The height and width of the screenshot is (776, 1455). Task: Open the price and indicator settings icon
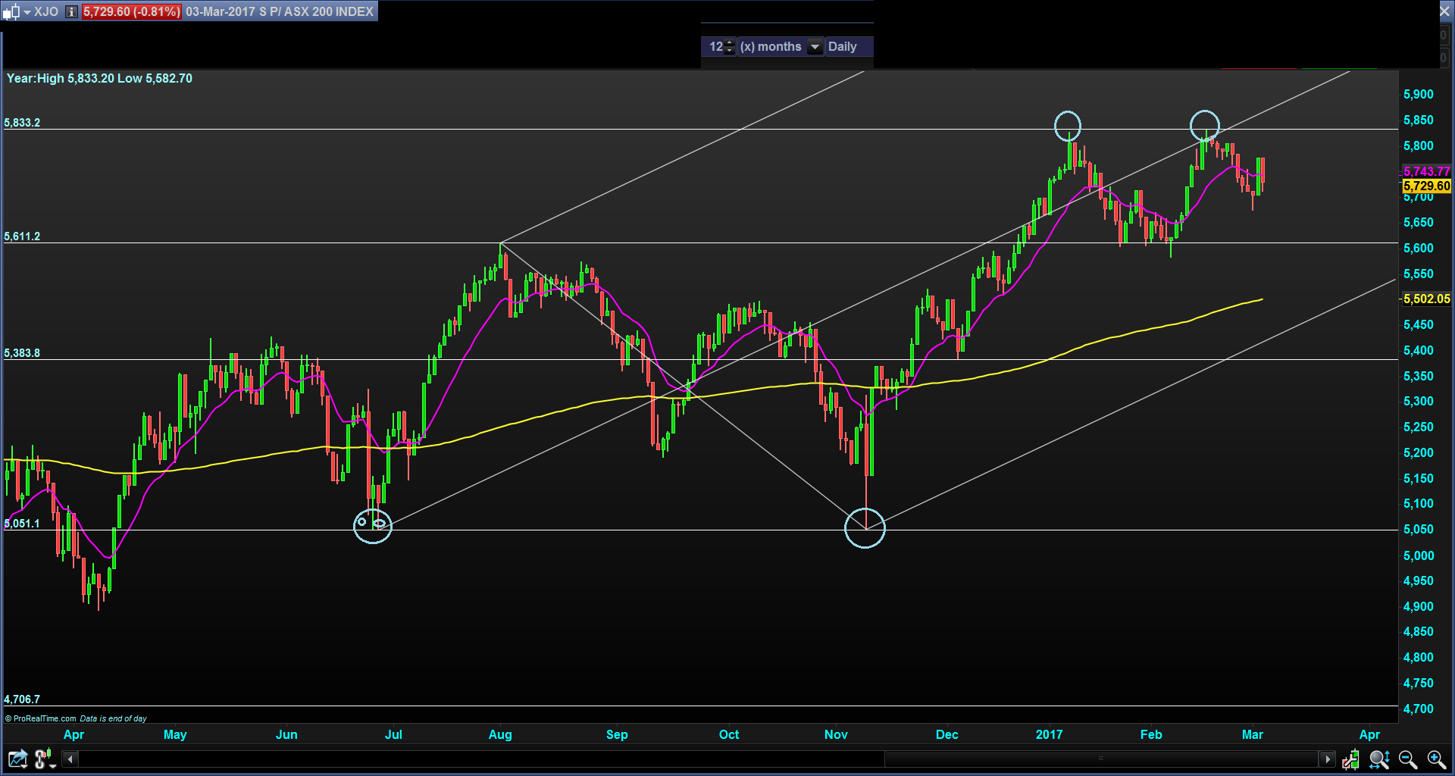pyautogui.click(x=1351, y=759)
